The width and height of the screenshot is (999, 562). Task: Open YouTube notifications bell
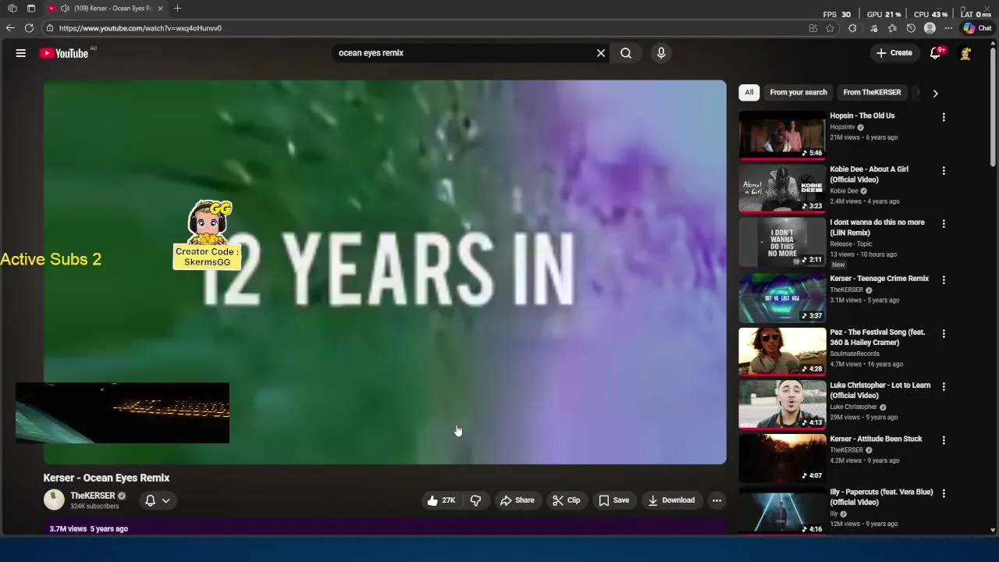click(x=935, y=53)
